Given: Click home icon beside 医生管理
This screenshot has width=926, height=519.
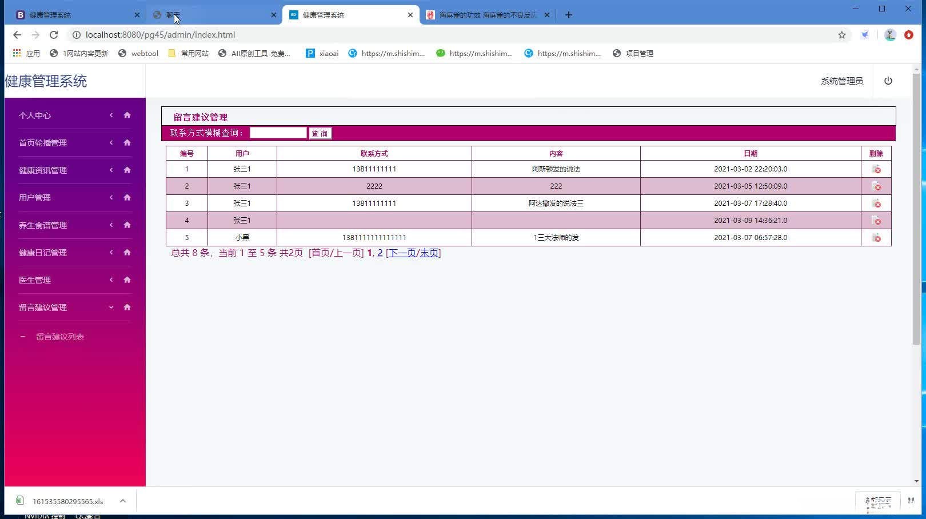Looking at the screenshot, I should tap(127, 280).
